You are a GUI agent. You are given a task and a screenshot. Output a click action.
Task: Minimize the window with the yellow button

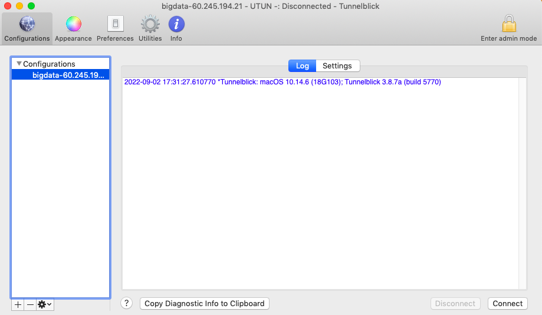(x=19, y=6)
